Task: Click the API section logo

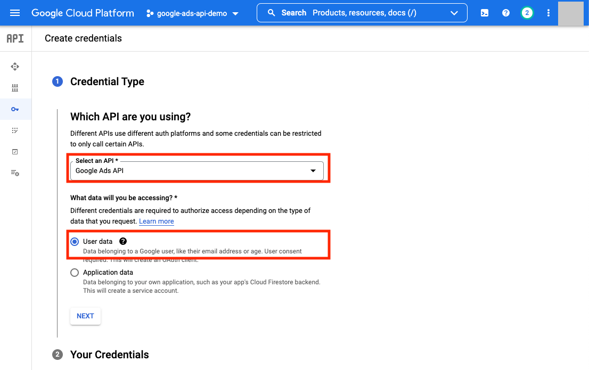Action: click(x=15, y=38)
